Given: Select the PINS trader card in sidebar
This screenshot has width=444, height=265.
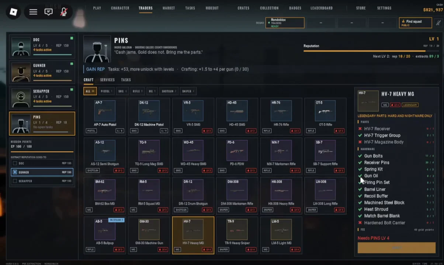Looking at the screenshot, I should [42, 124].
